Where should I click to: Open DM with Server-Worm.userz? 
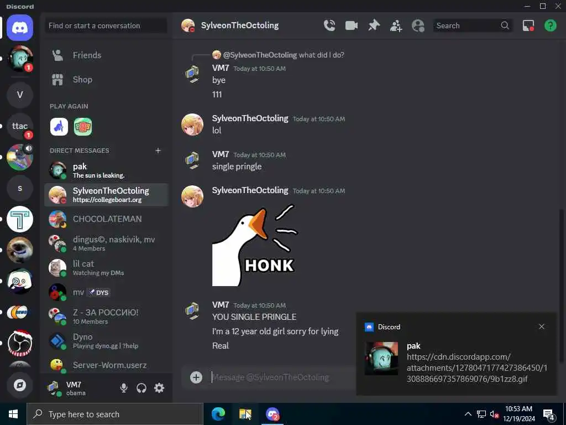(x=106, y=365)
